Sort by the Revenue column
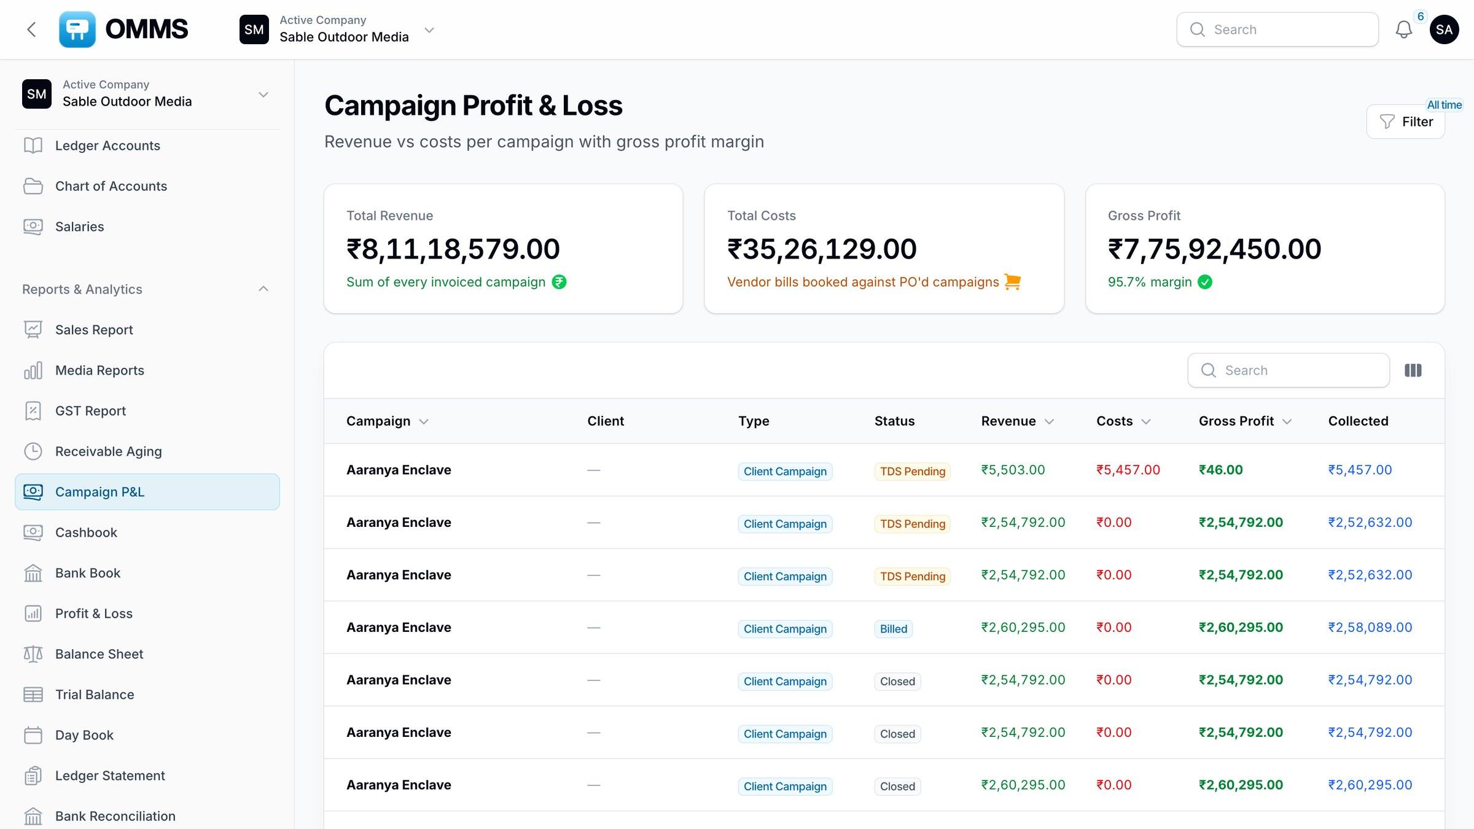The height and width of the screenshot is (829, 1474). coord(1017,421)
